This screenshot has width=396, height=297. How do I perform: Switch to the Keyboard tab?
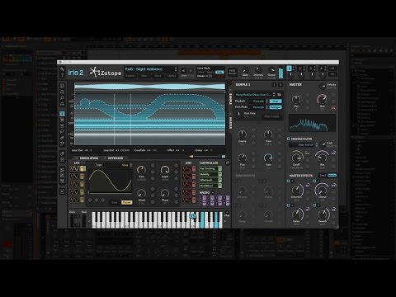point(115,158)
